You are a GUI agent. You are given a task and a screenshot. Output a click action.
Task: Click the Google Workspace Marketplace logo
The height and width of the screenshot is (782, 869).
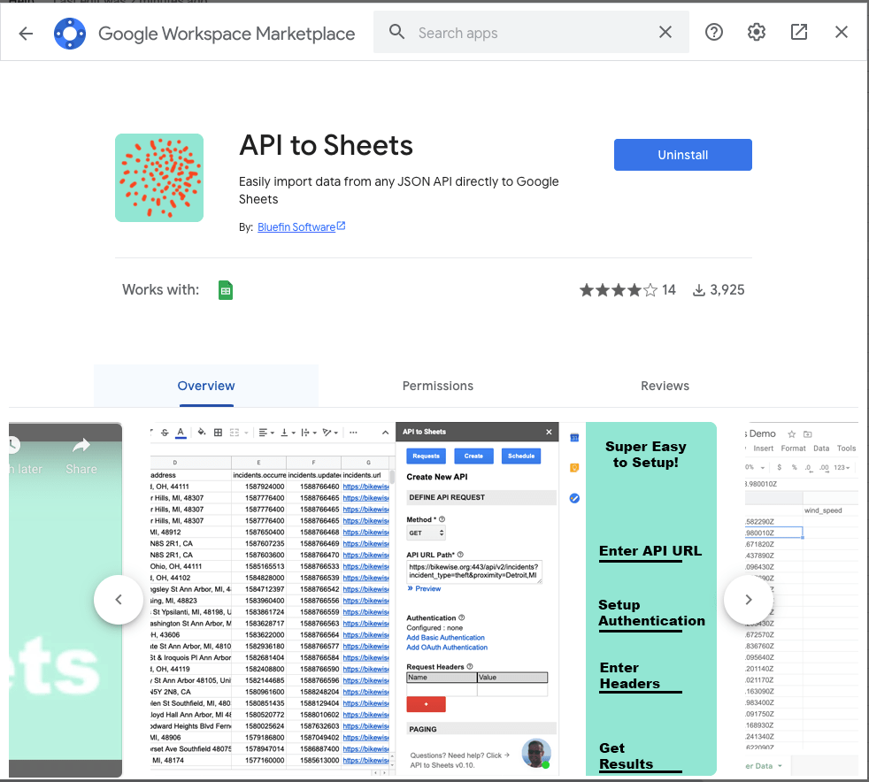point(70,34)
